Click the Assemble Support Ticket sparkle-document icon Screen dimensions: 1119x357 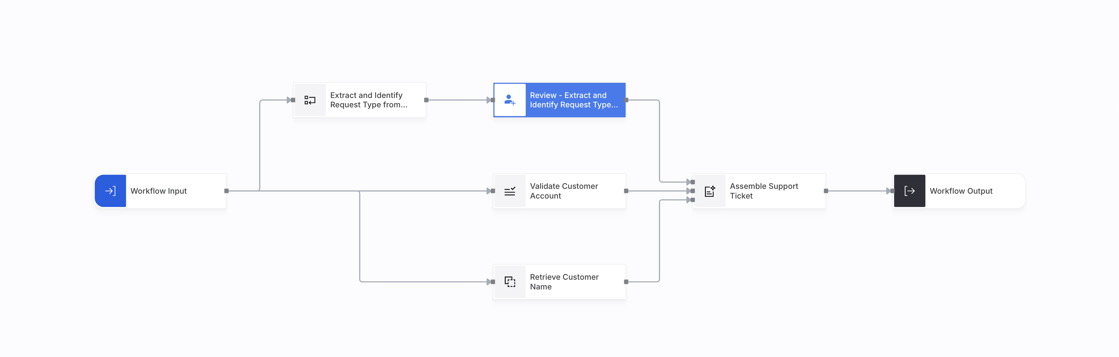709,191
